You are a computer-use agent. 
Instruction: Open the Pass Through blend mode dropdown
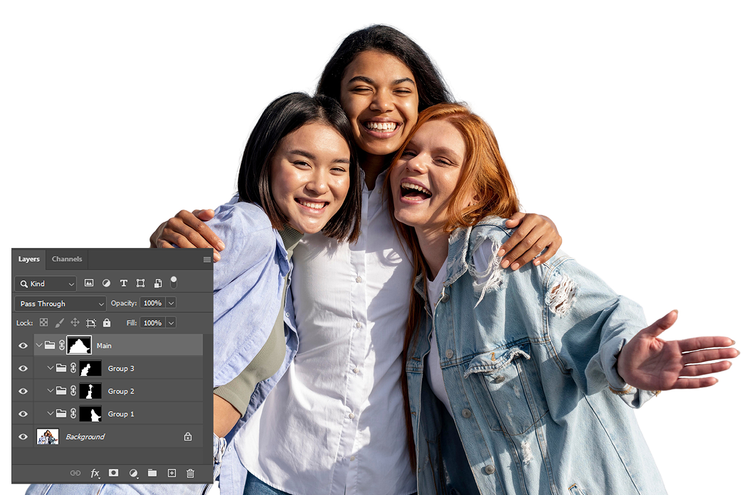point(60,303)
